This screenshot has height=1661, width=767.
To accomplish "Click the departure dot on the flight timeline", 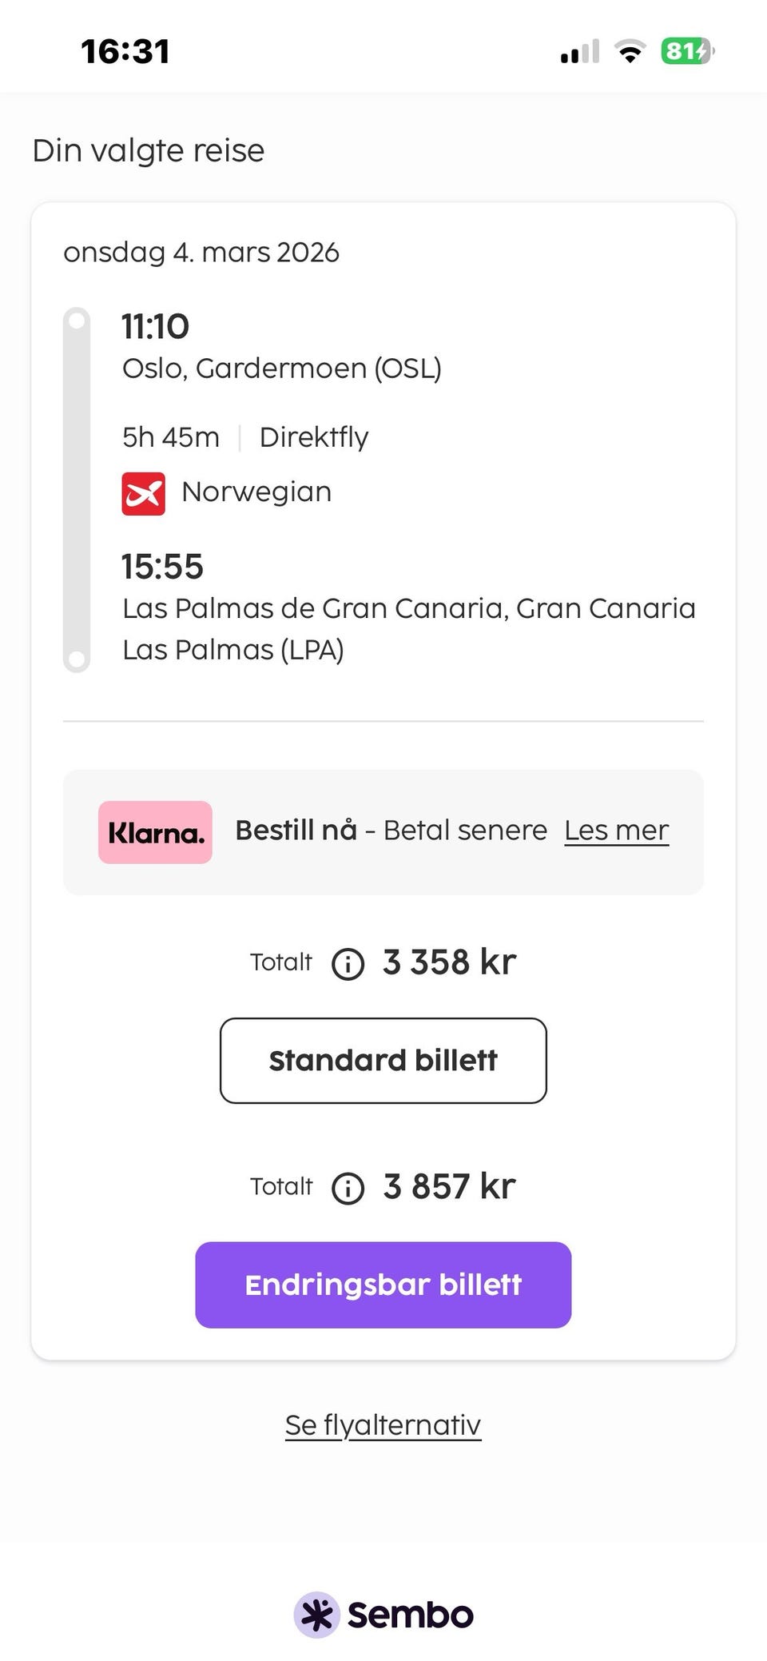I will 77,321.
